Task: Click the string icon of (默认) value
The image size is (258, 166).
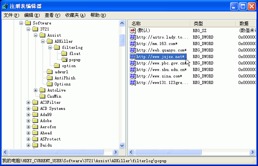Action: pyautogui.click(x=133, y=31)
